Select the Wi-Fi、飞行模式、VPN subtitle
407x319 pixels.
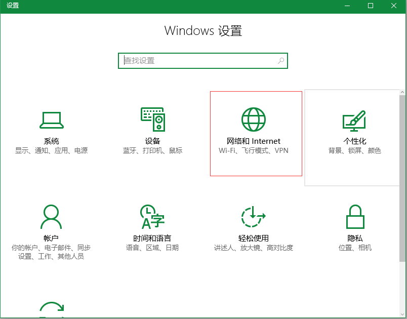tap(254, 150)
